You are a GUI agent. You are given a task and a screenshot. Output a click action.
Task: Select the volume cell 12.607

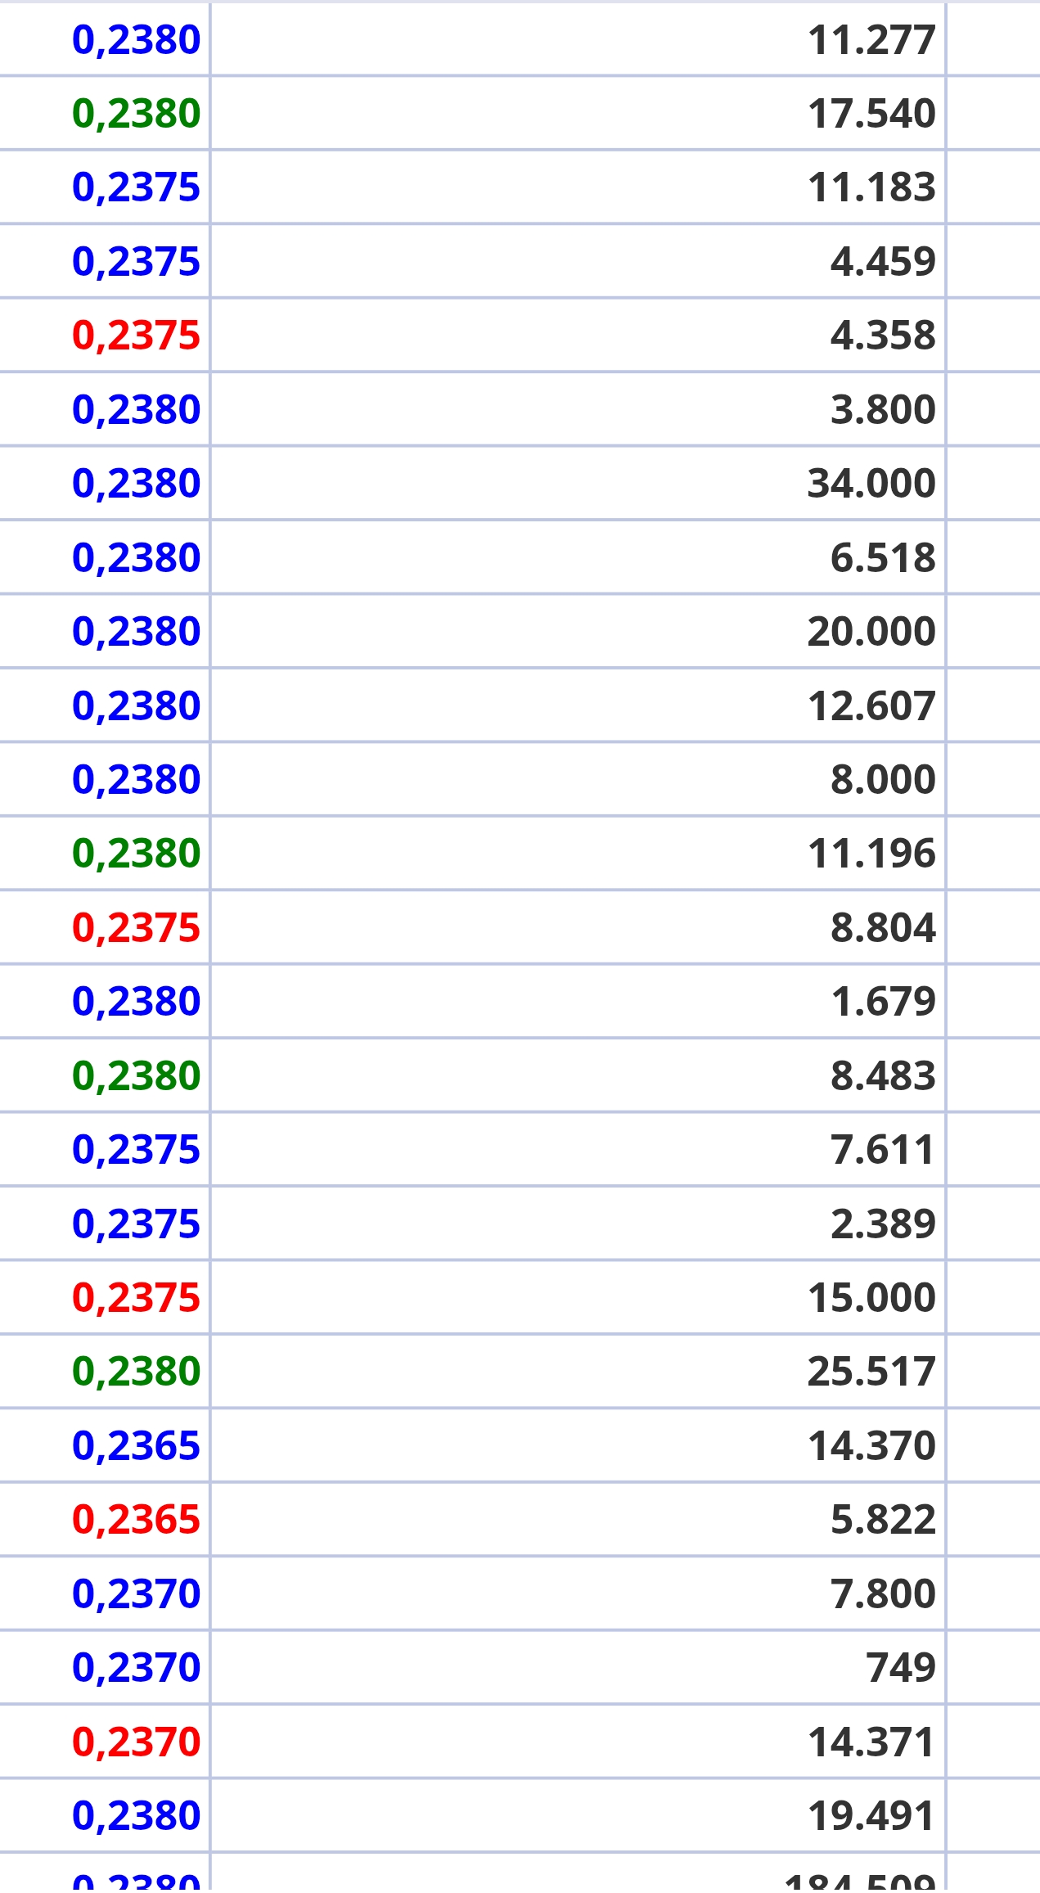[x=871, y=706]
